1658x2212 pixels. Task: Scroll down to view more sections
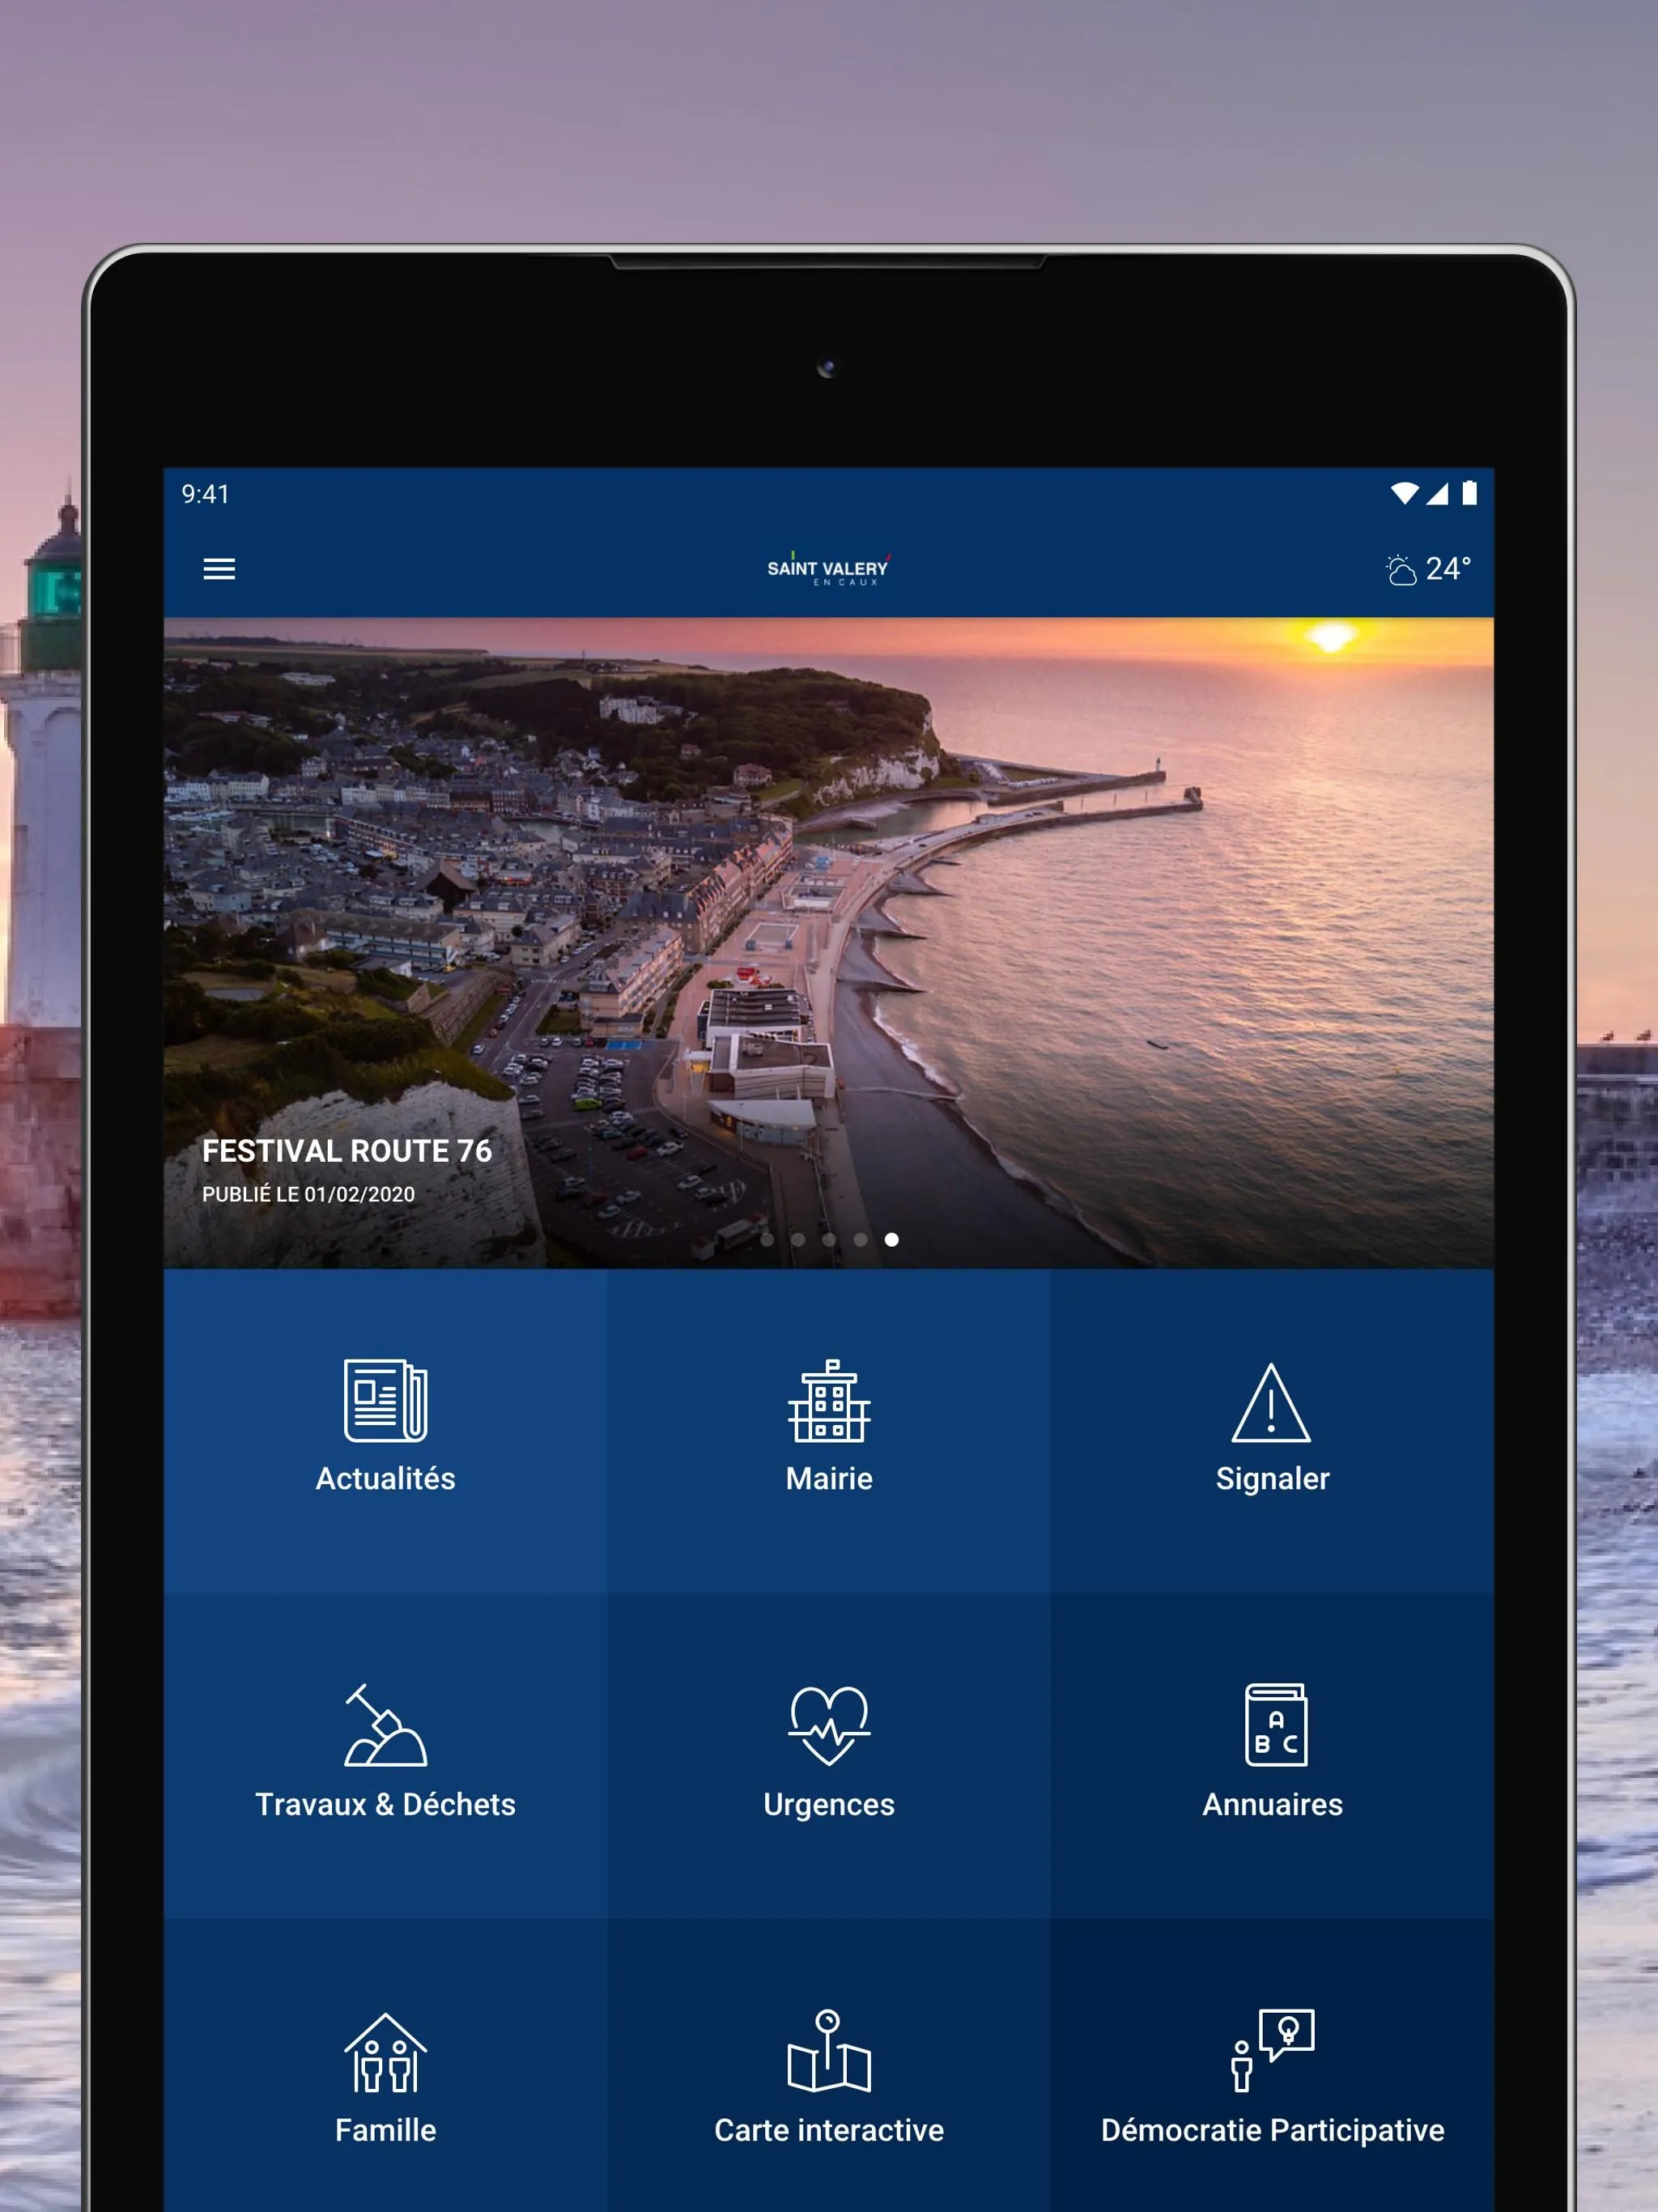(x=829, y=2090)
